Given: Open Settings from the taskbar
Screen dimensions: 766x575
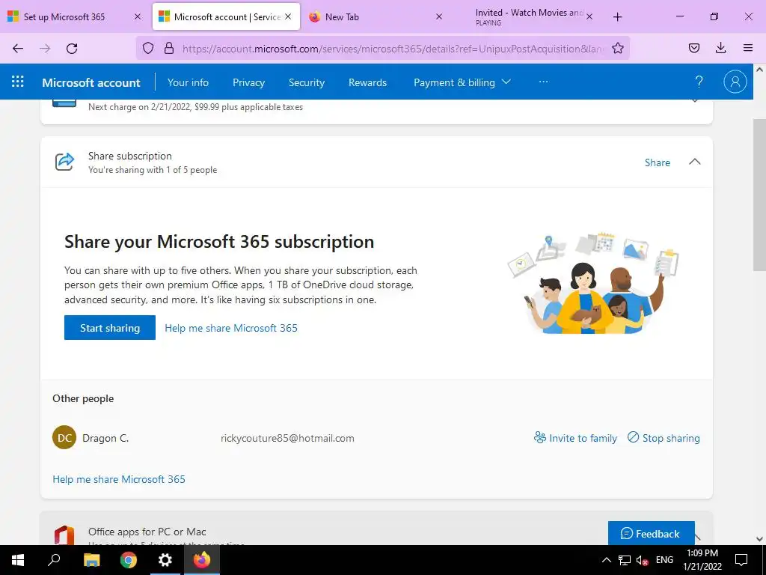Looking at the screenshot, I should click(165, 560).
